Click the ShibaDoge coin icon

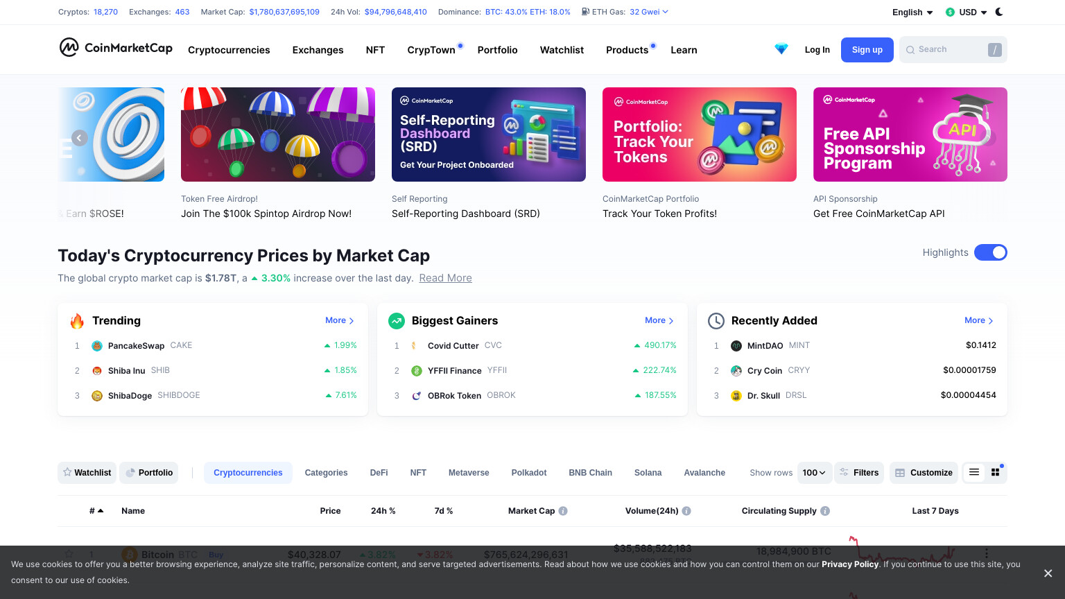pos(97,396)
